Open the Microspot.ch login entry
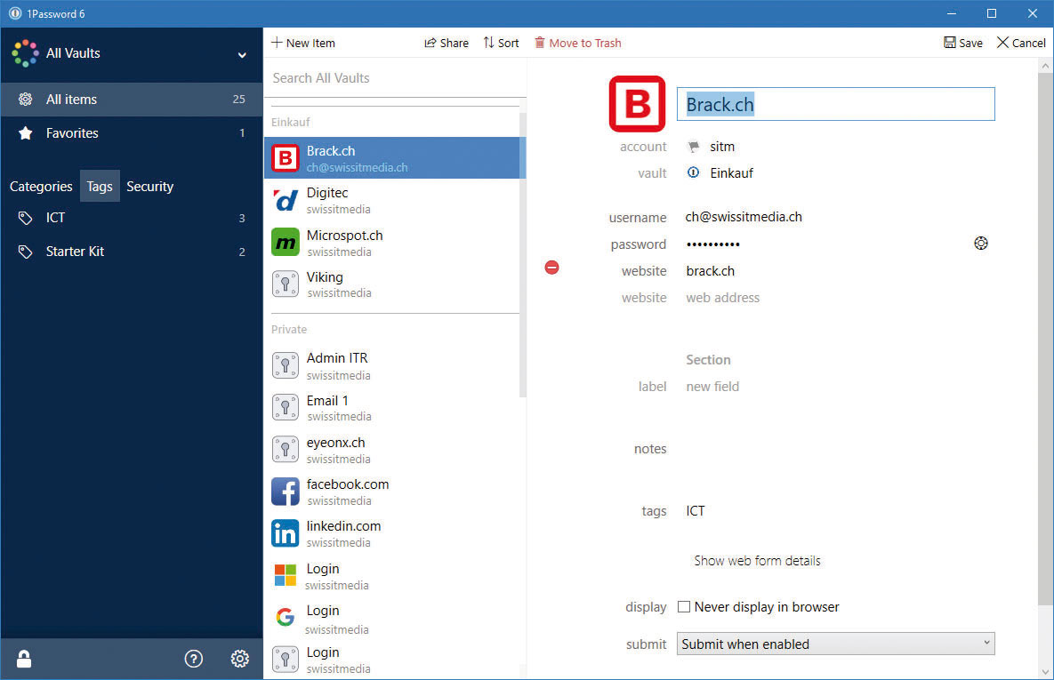The image size is (1054, 680). point(392,243)
